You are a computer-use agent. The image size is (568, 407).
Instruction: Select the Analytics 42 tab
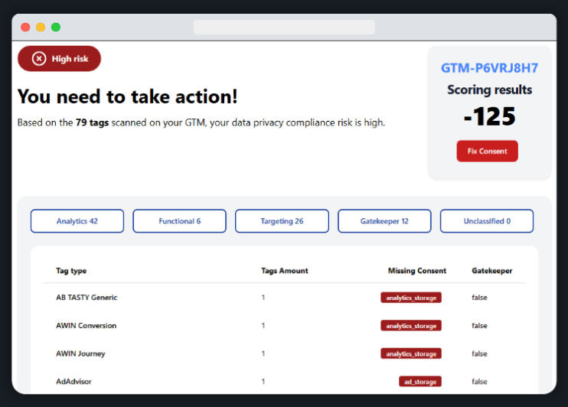[77, 221]
